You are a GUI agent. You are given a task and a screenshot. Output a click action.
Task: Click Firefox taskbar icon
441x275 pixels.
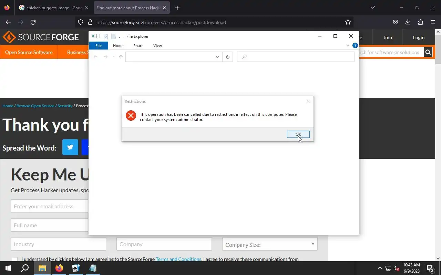tap(59, 268)
